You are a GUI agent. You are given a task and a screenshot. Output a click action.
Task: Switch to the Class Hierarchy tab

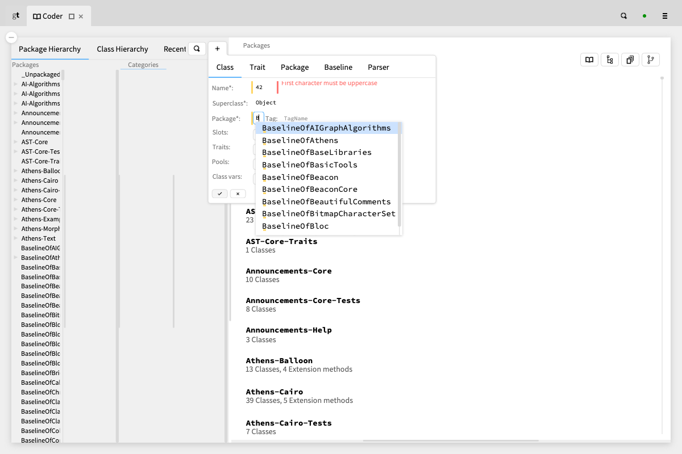pyautogui.click(x=122, y=49)
